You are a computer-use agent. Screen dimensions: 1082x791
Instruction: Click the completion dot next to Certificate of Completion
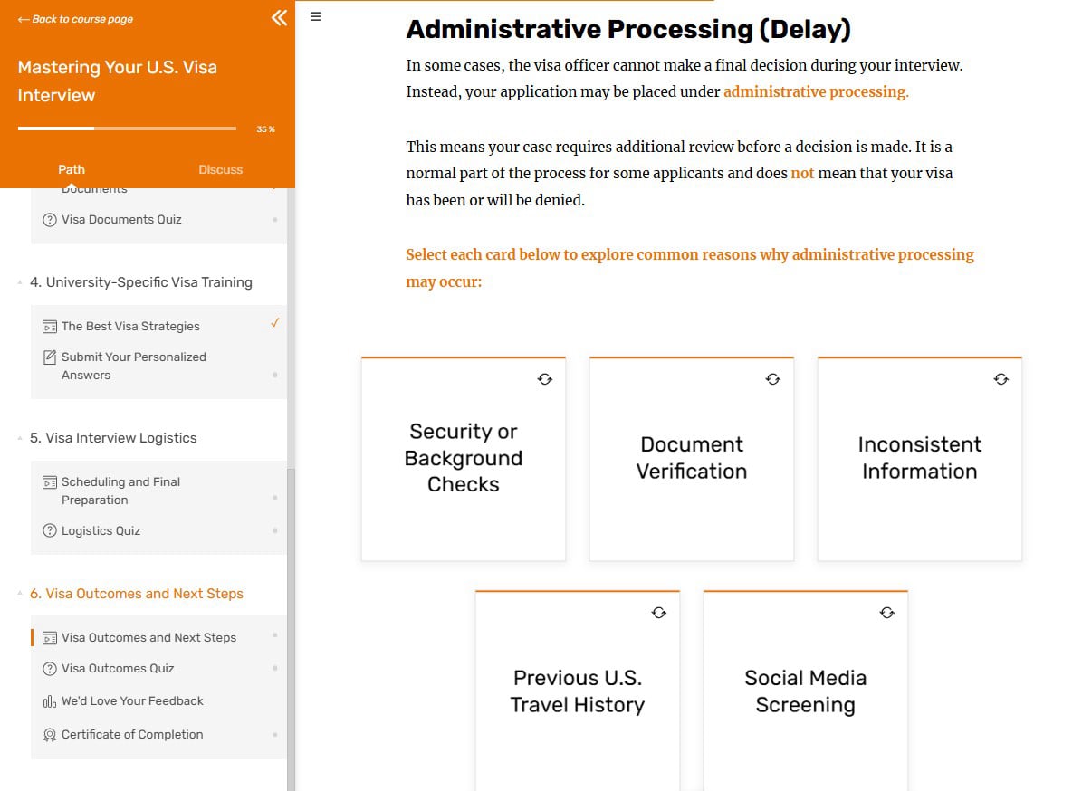coord(274,735)
